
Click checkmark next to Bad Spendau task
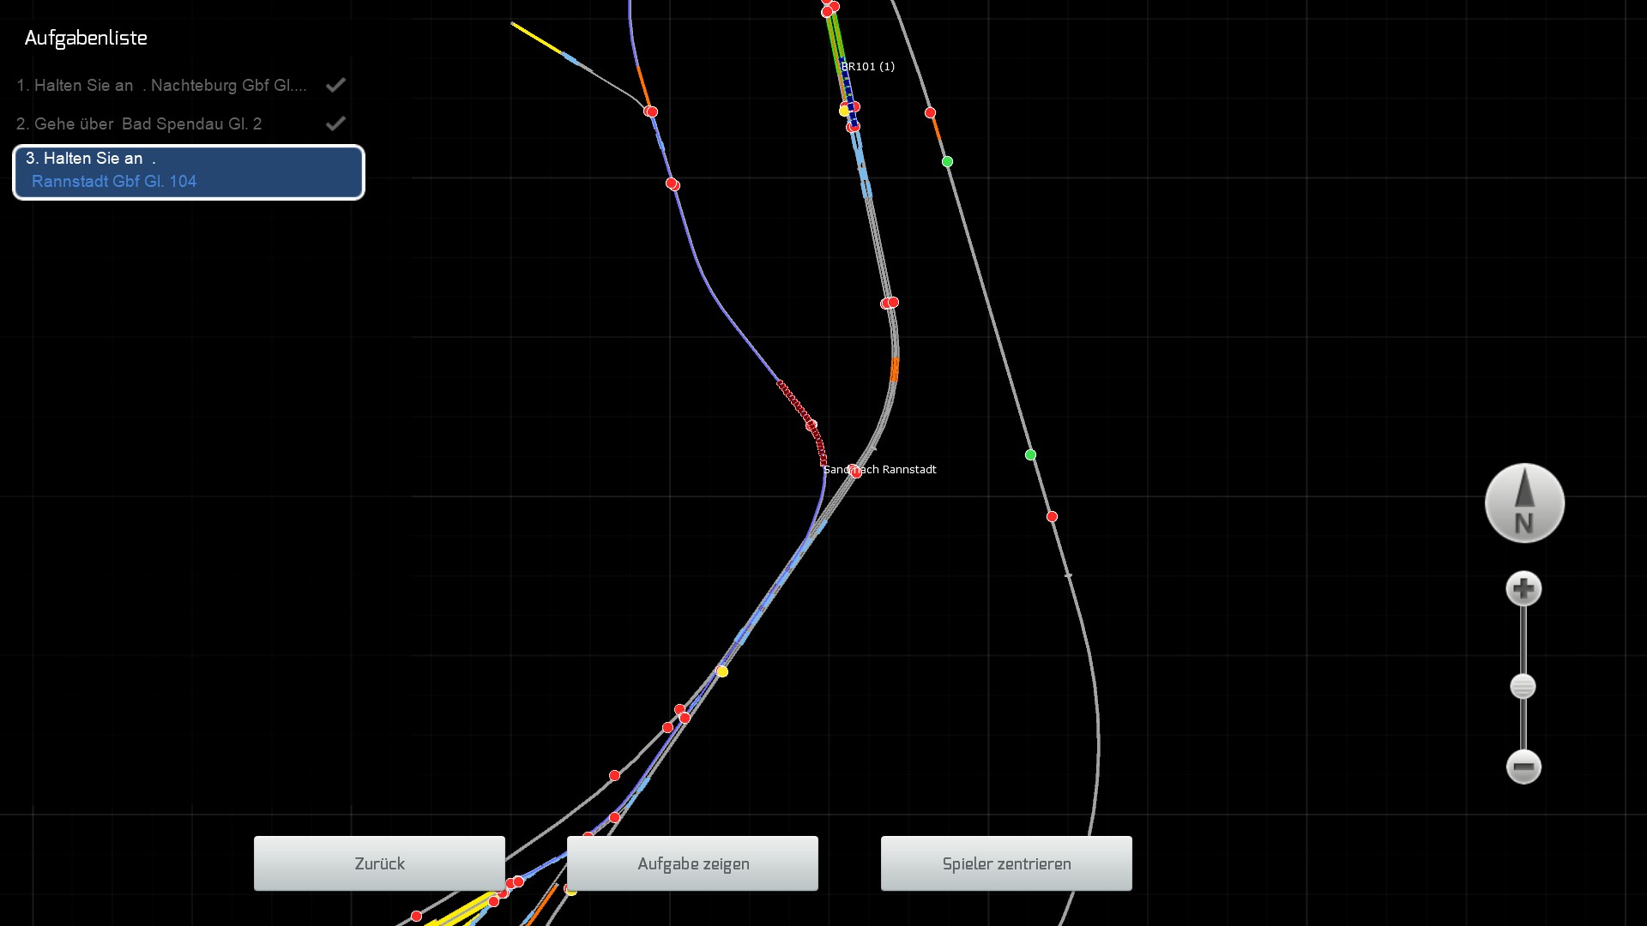pyautogui.click(x=335, y=123)
